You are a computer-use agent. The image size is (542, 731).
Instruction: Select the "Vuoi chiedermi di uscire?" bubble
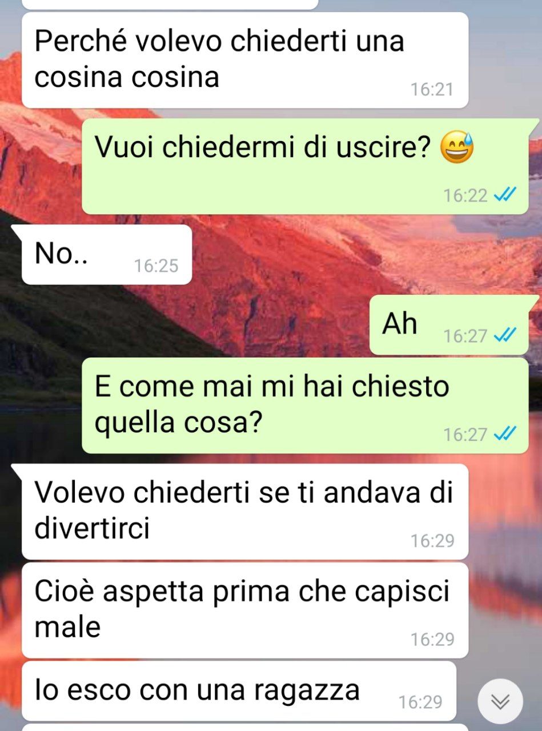click(x=306, y=167)
